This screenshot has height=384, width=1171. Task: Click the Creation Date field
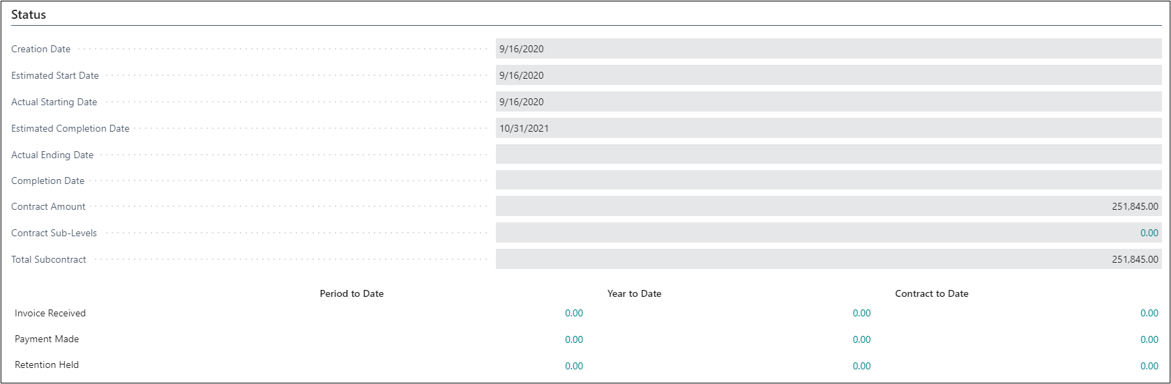click(828, 49)
